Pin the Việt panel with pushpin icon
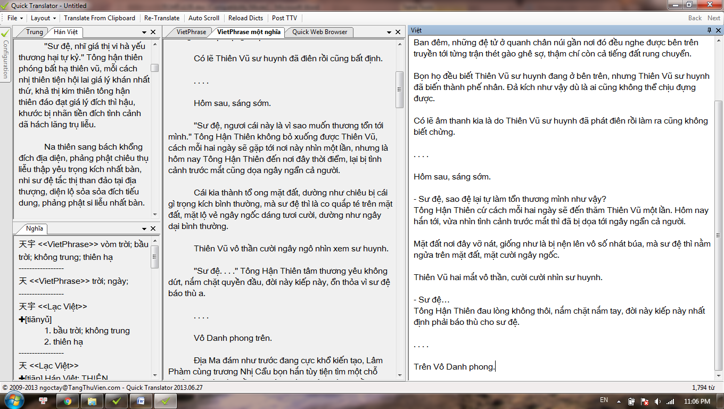This screenshot has width=724, height=409. [709, 30]
